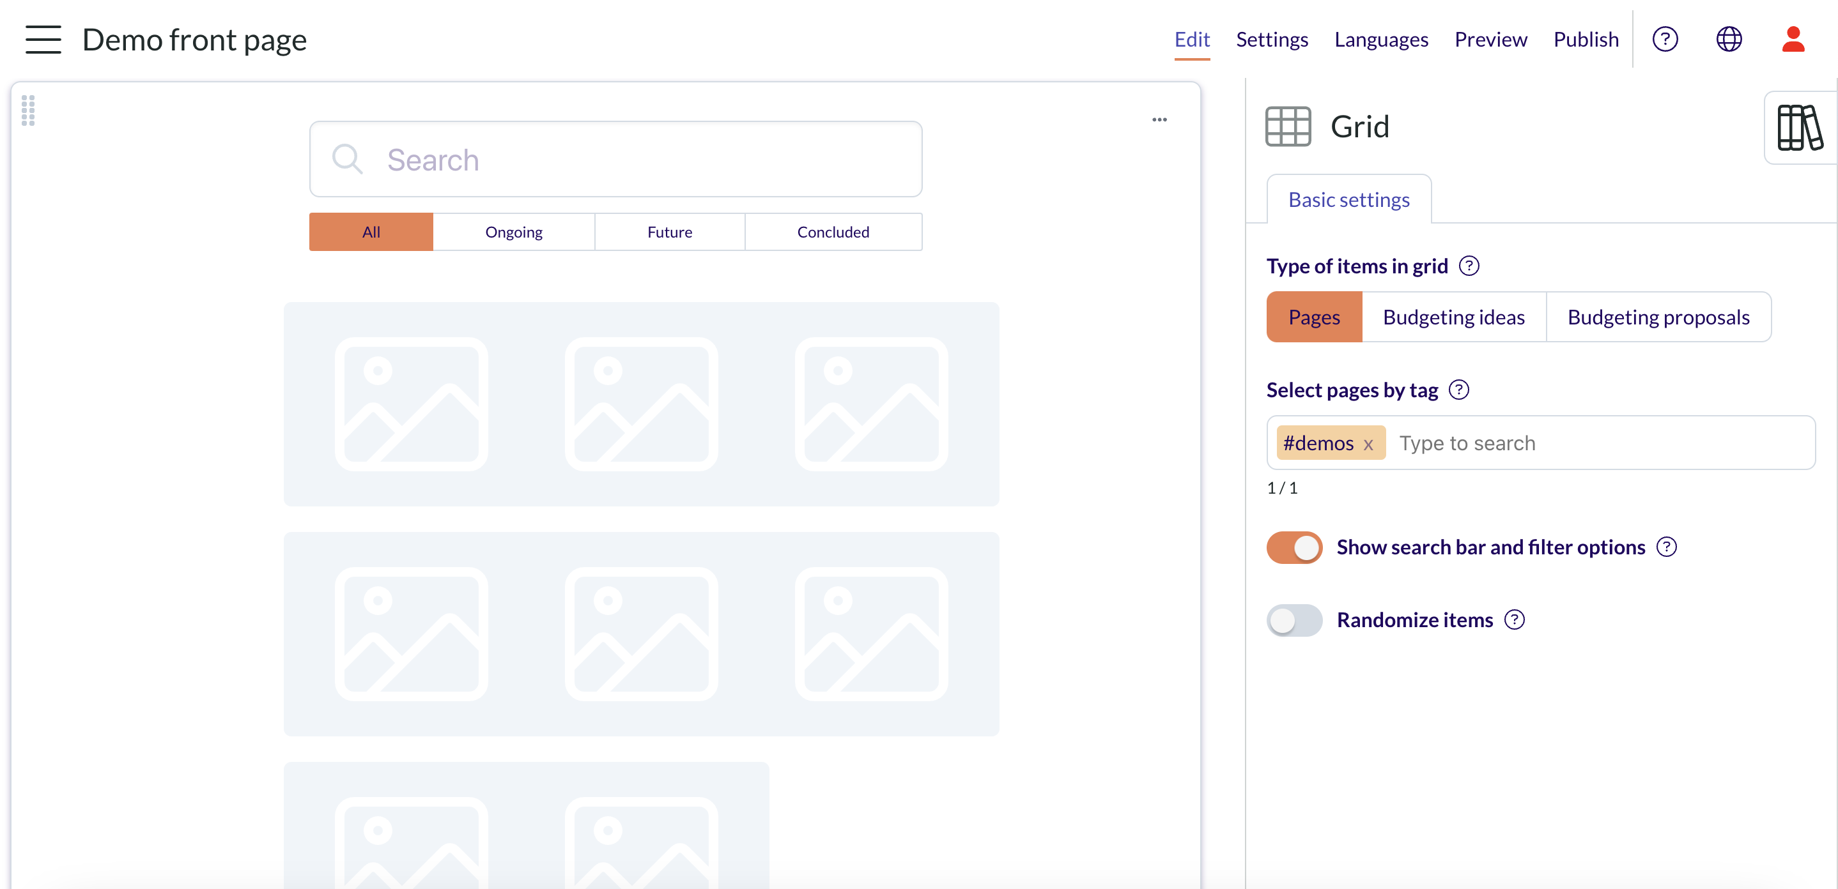Enable the Randomize items toggle

pyautogui.click(x=1294, y=619)
